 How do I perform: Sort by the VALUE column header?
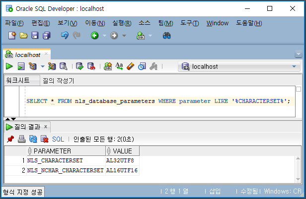pyautogui.click(x=122, y=151)
